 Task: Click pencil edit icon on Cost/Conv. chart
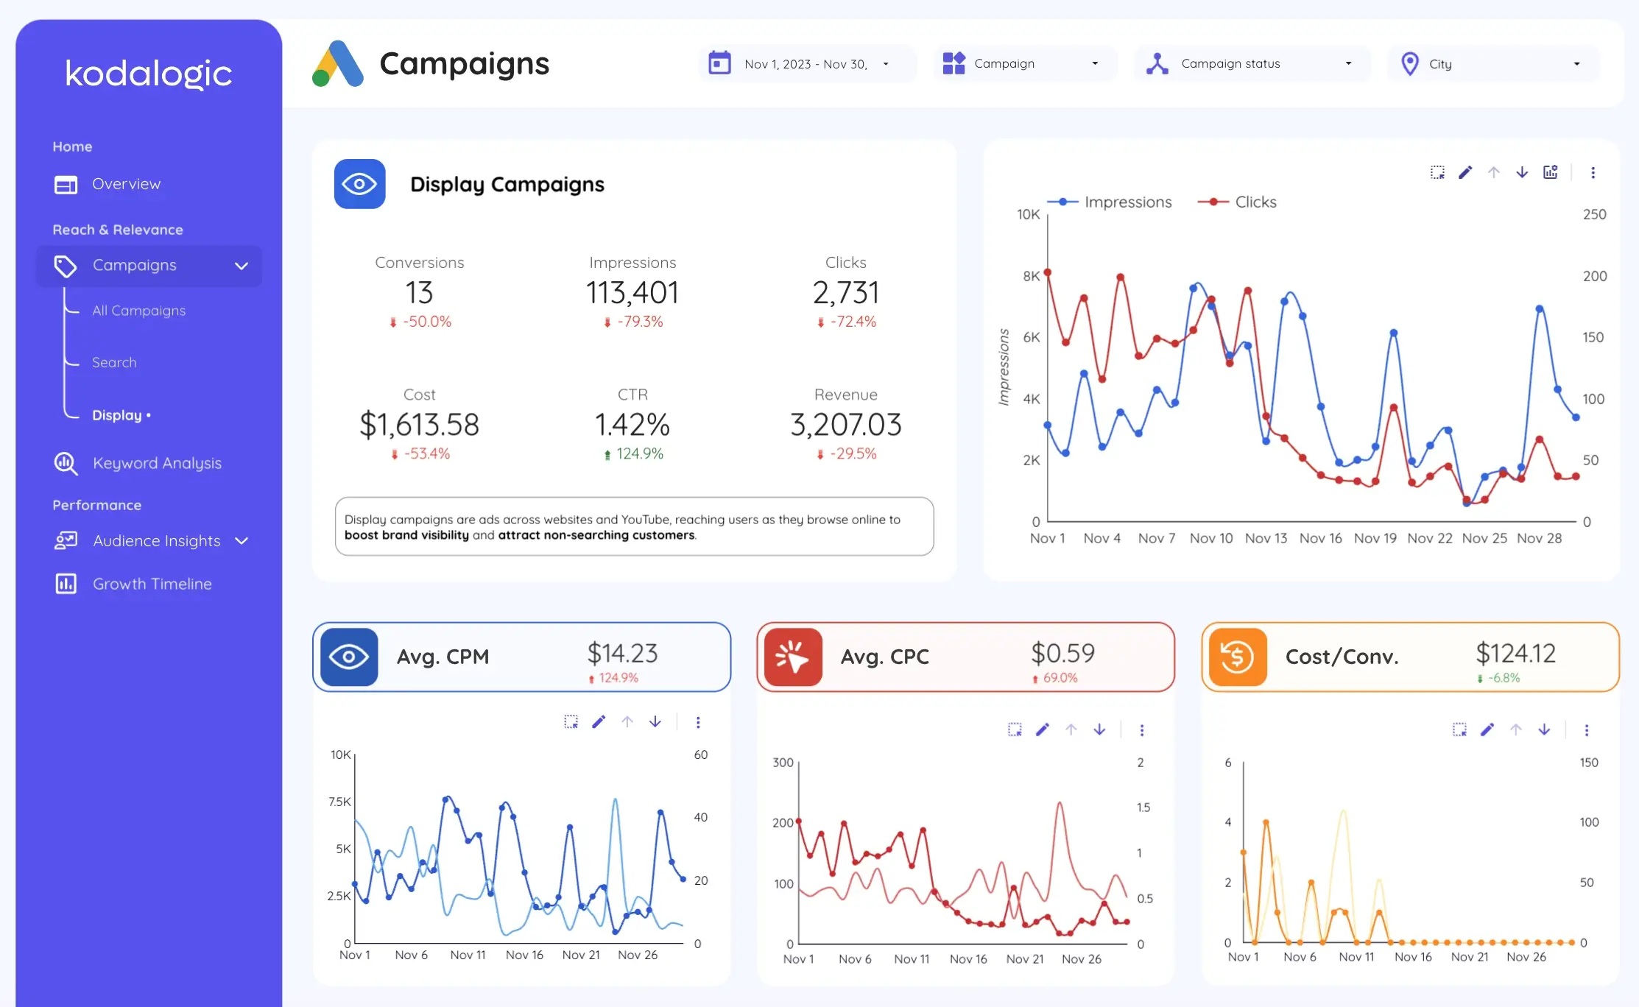(1487, 729)
